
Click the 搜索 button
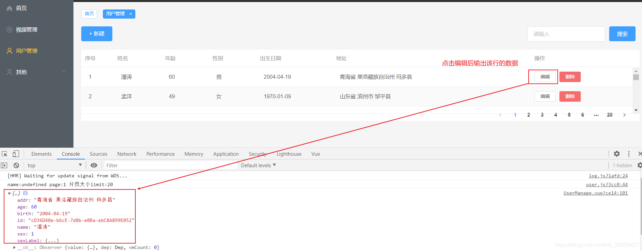pos(622,34)
